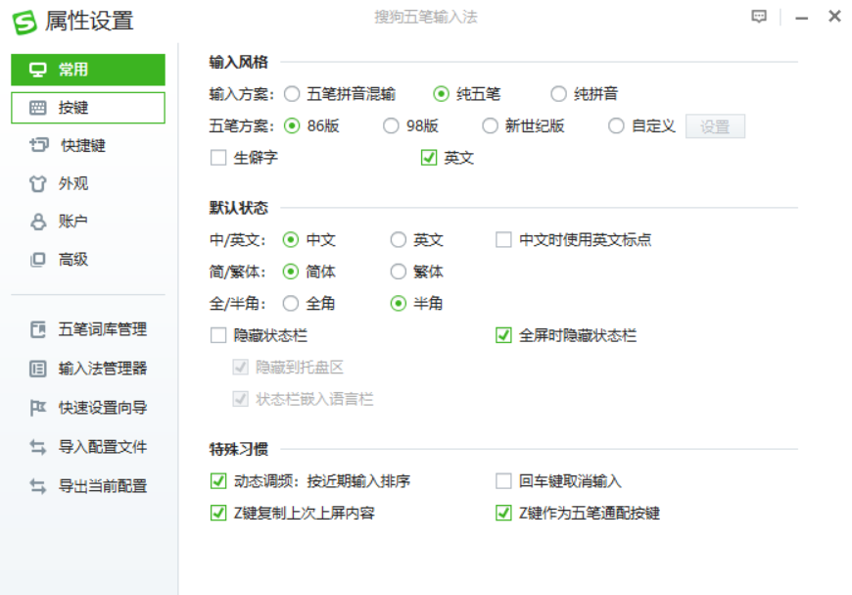
Task: Click the keyboard icon beside 按键
Action: pyautogui.click(x=38, y=108)
